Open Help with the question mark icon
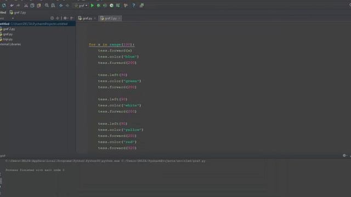Viewport: 351px width, 197px height. pos(134,5)
